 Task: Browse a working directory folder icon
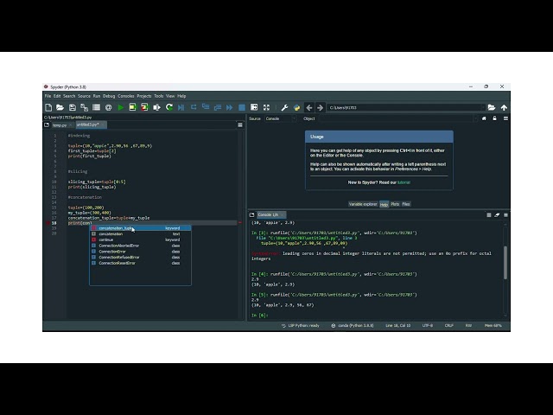492,107
